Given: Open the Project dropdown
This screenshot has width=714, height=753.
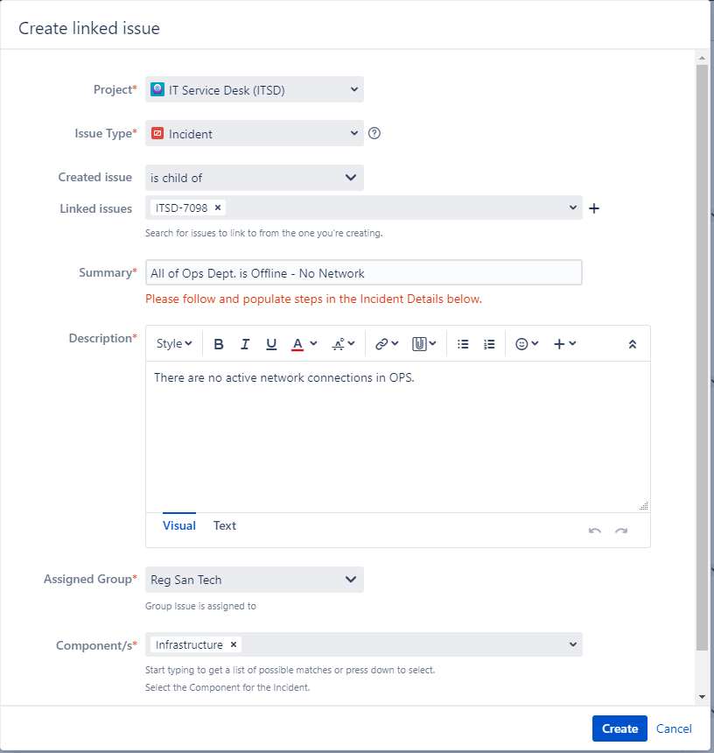Looking at the screenshot, I should tap(255, 89).
